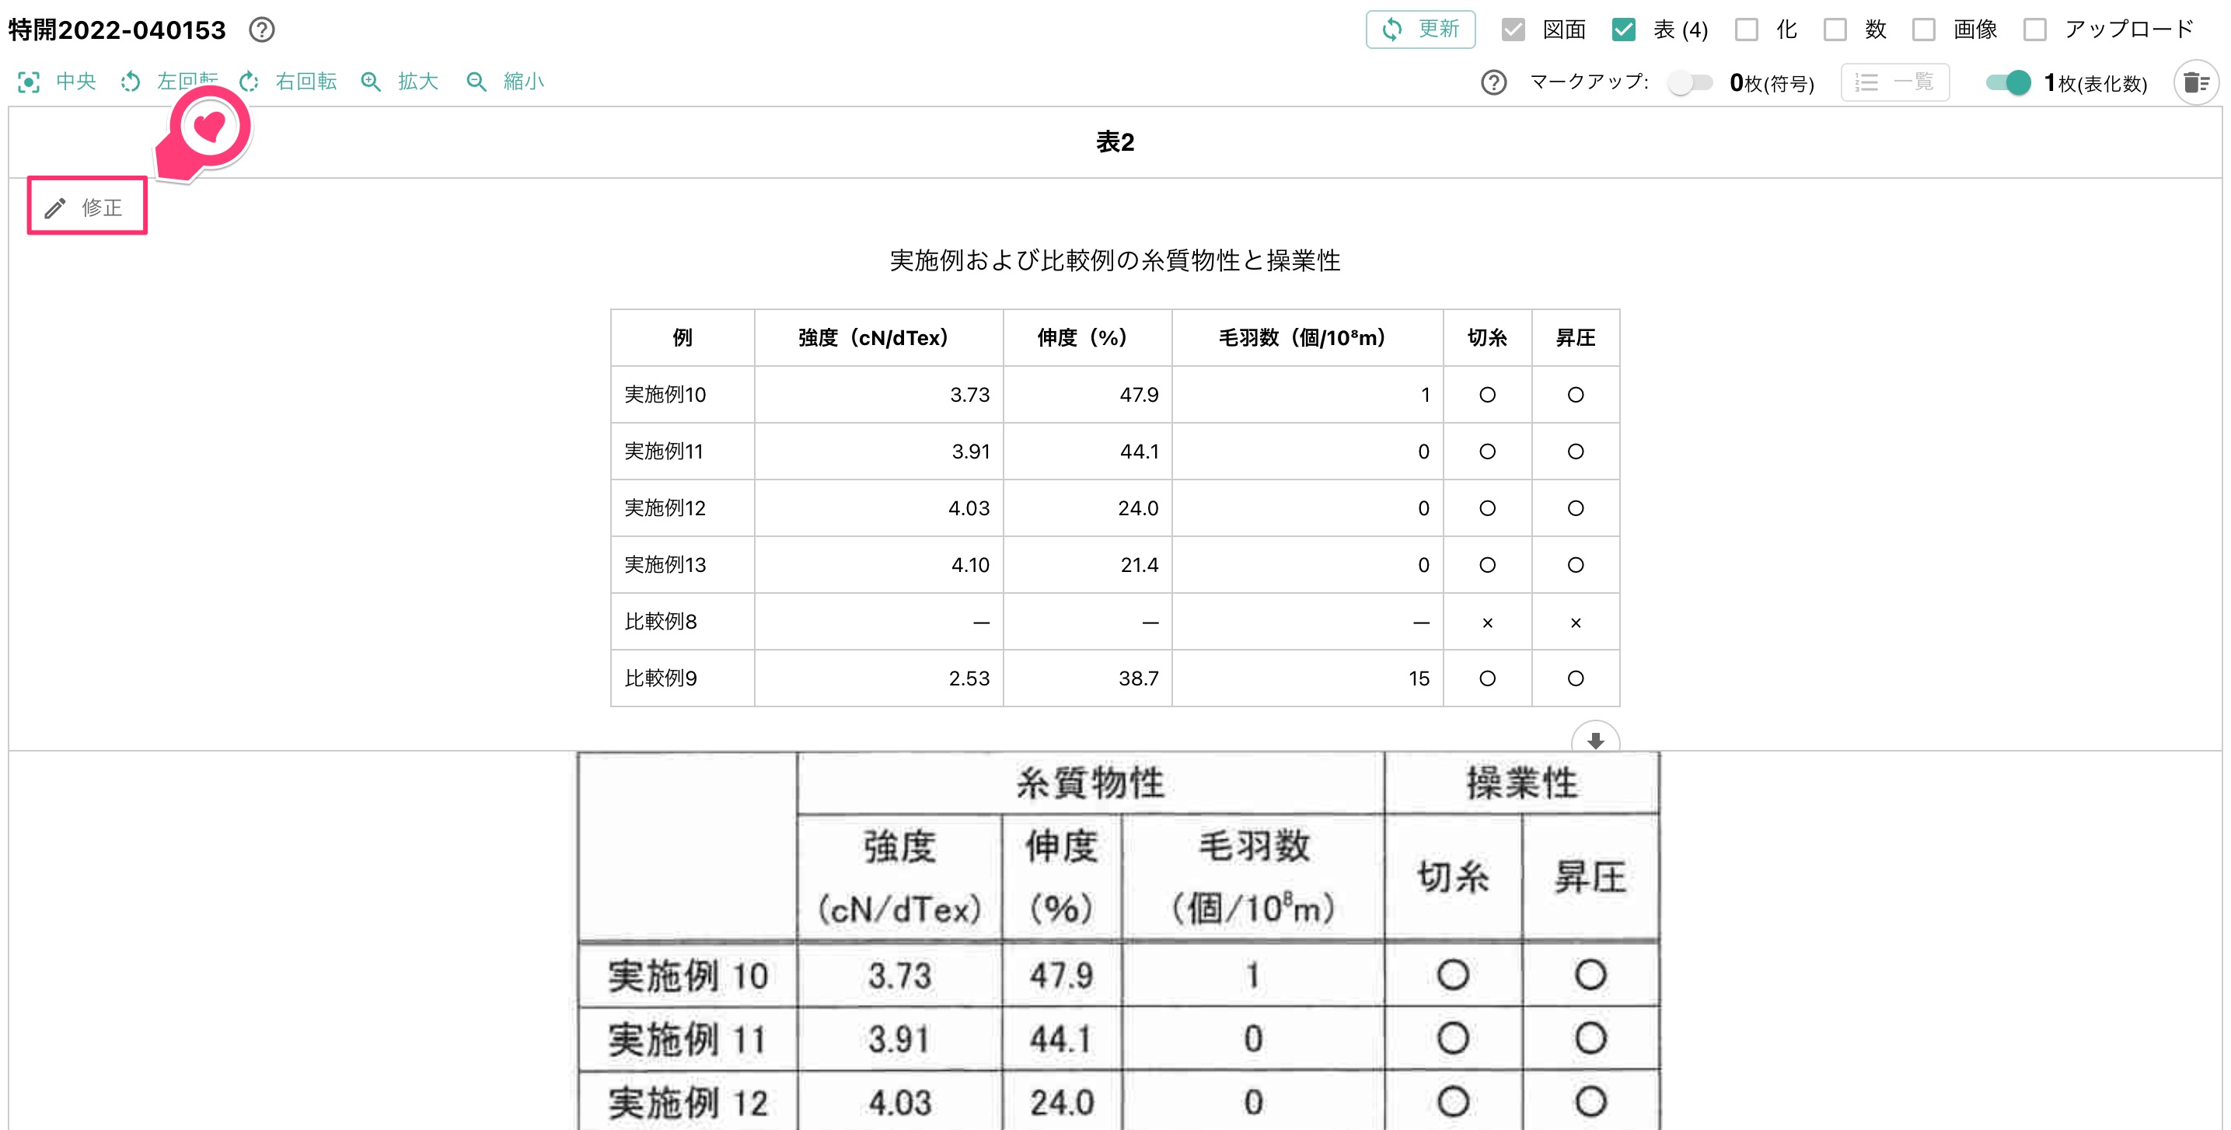Image resolution: width=2231 pixels, height=1130 pixels.
Task: Enable the アップロード checkbox
Action: (2035, 30)
